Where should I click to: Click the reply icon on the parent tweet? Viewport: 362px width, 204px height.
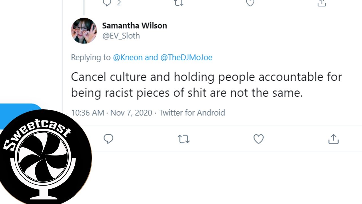point(107,3)
